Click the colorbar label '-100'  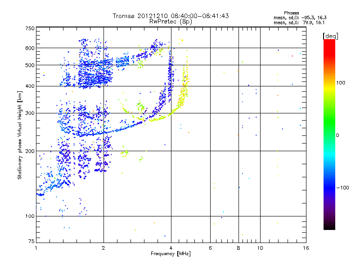[342, 188]
